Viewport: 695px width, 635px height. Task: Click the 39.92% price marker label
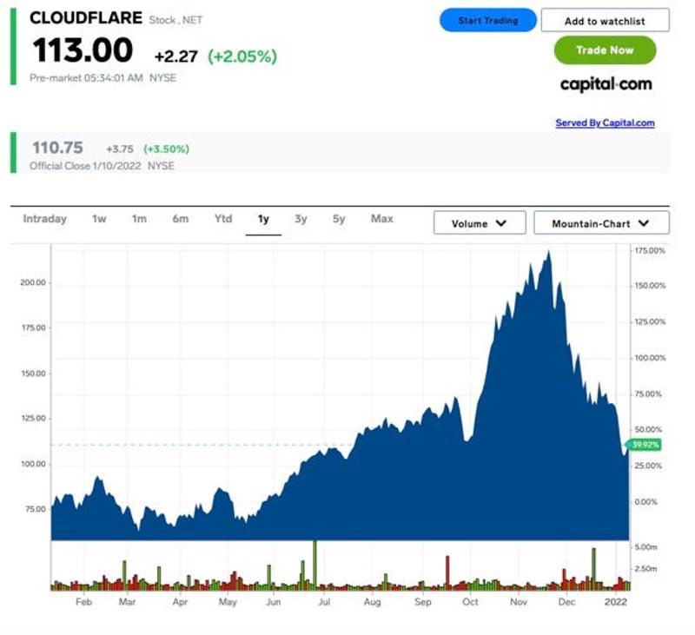pos(644,445)
